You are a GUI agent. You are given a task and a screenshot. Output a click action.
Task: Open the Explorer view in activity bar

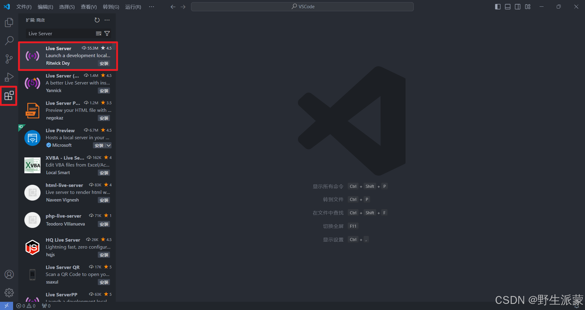coord(9,22)
